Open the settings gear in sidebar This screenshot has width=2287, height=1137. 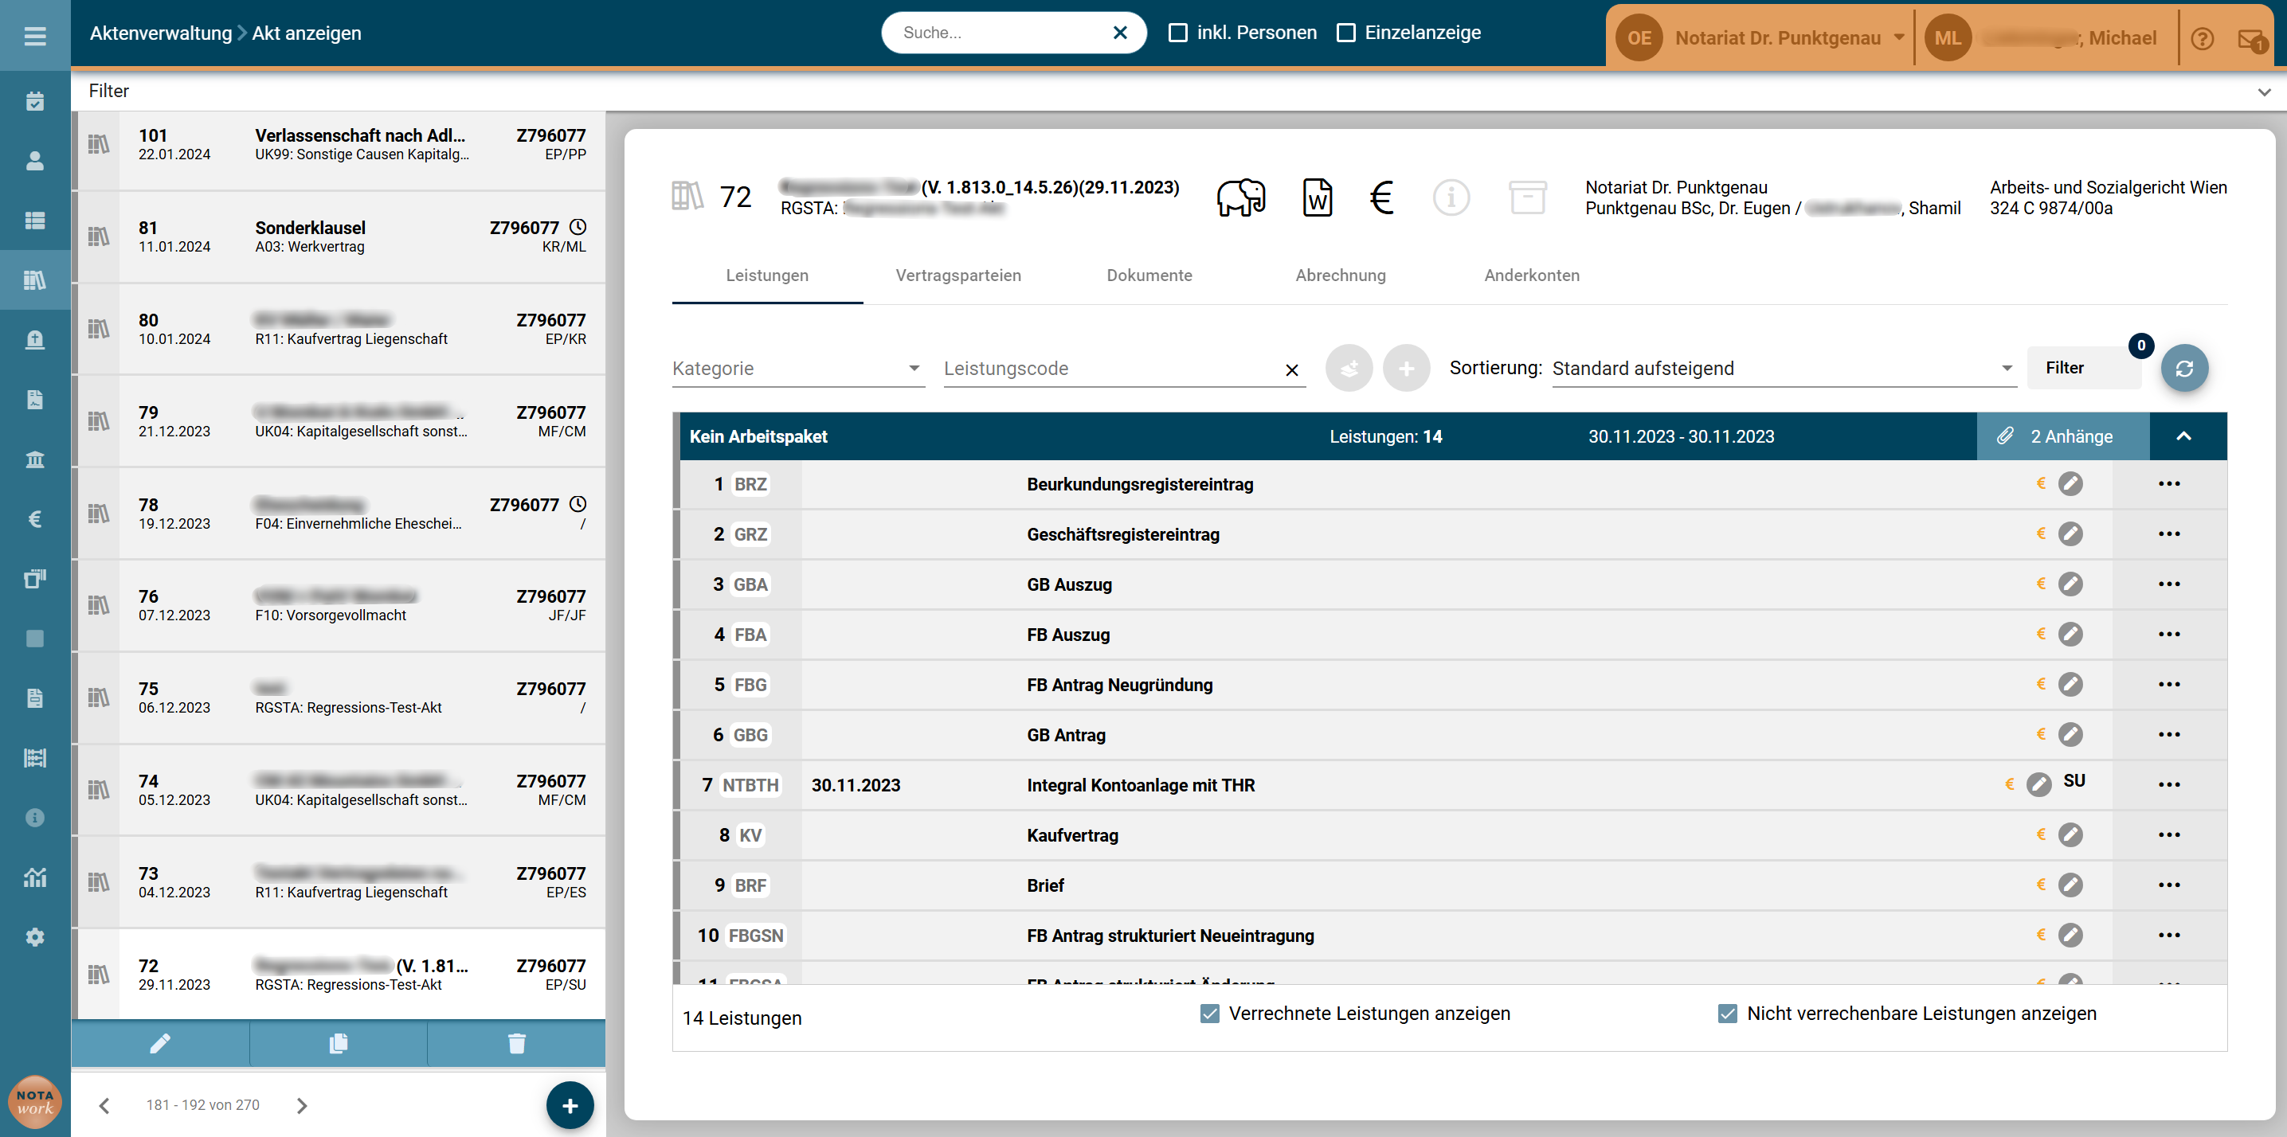[x=34, y=937]
